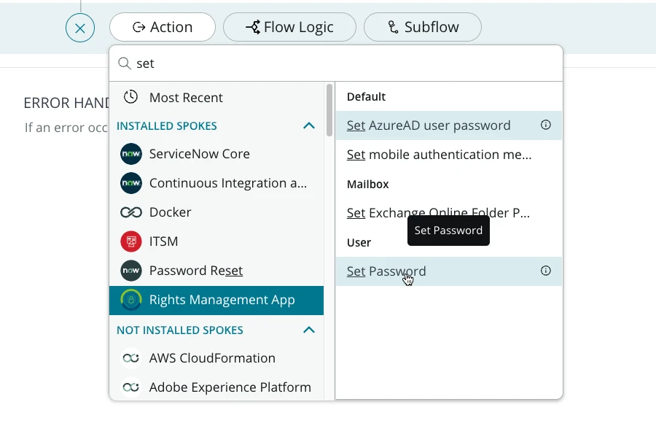The height and width of the screenshot is (426, 656).
Task: Click the Password Reset spoke icon
Action: (x=131, y=271)
